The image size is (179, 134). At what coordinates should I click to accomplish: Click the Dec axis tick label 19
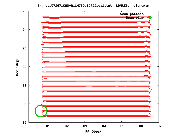(x=24, y=123)
